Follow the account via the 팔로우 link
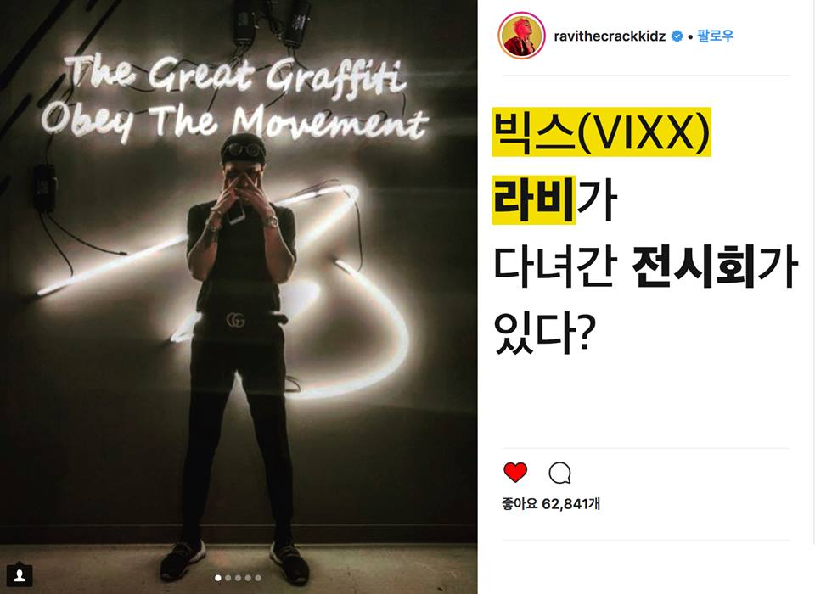 [715, 36]
